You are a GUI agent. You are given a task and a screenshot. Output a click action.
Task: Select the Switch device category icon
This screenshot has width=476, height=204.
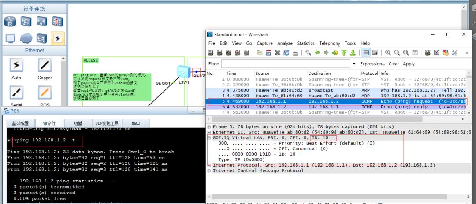(26, 22)
